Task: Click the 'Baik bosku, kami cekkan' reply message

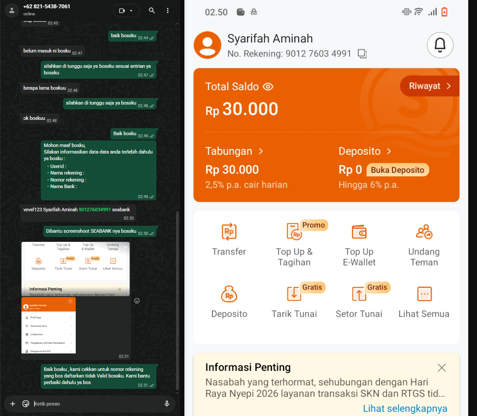Action: pyautogui.click(x=99, y=376)
